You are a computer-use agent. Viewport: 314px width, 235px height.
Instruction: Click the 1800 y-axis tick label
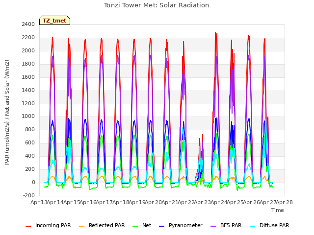coord(28,64)
